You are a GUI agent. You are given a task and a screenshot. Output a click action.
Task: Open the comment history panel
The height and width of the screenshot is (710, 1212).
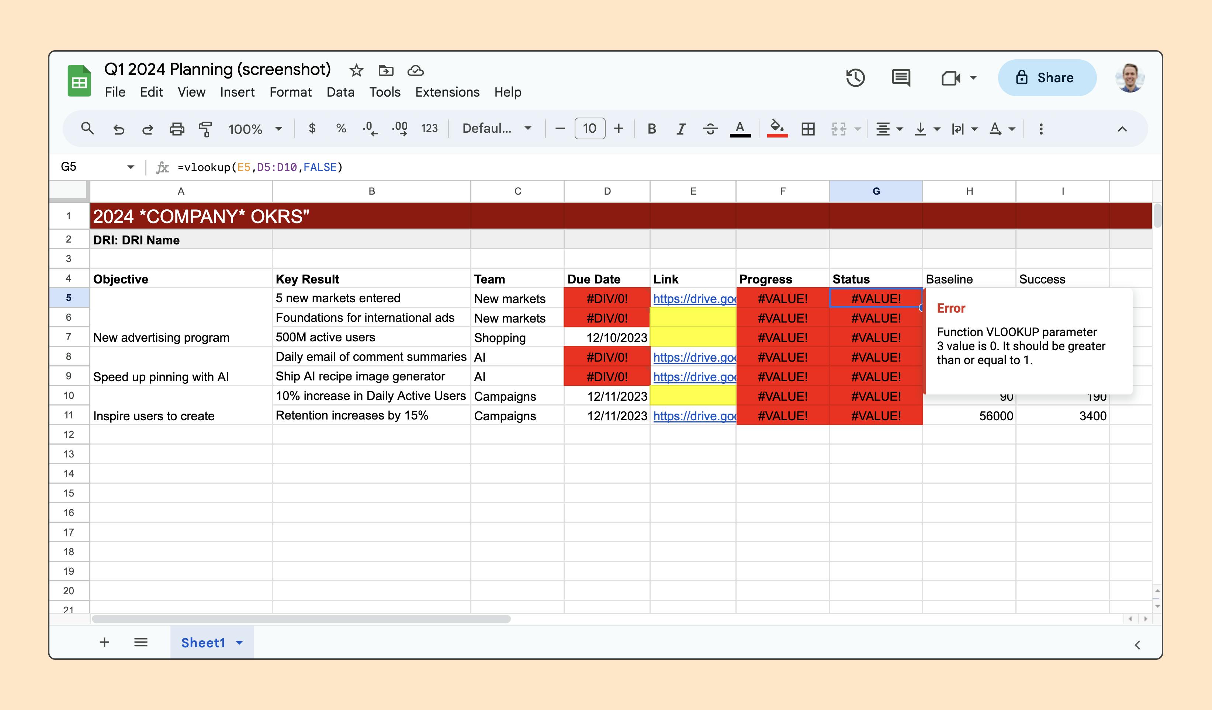click(900, 78)
